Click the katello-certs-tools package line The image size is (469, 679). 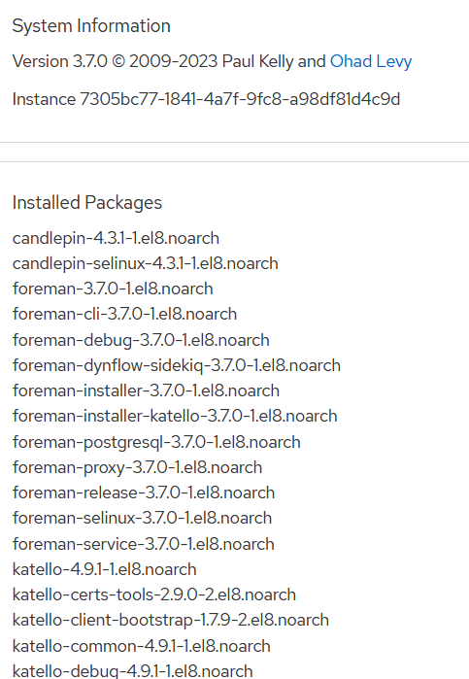(154, 594)
